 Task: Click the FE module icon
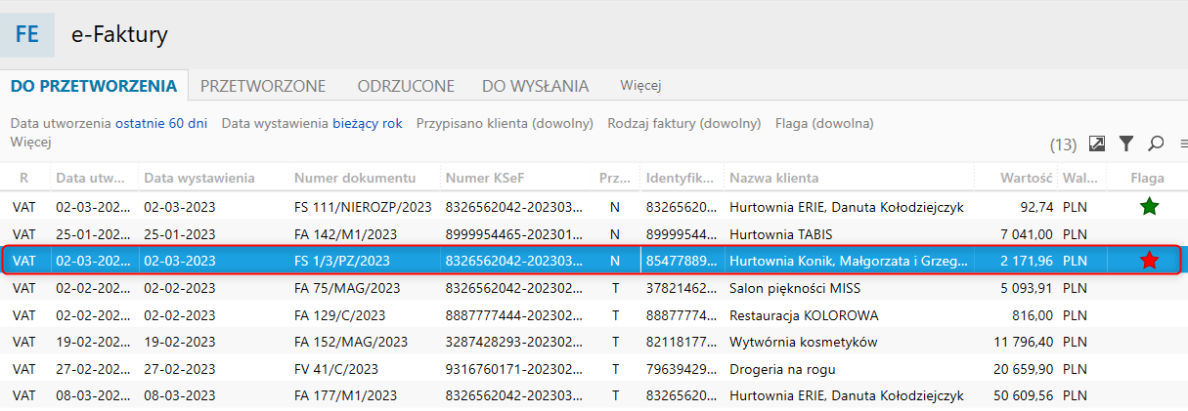click(x=27, y=34)
